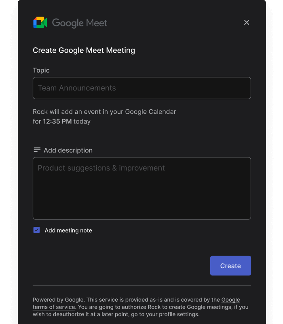Click the Powered by Google footer text

pos(59,300)
